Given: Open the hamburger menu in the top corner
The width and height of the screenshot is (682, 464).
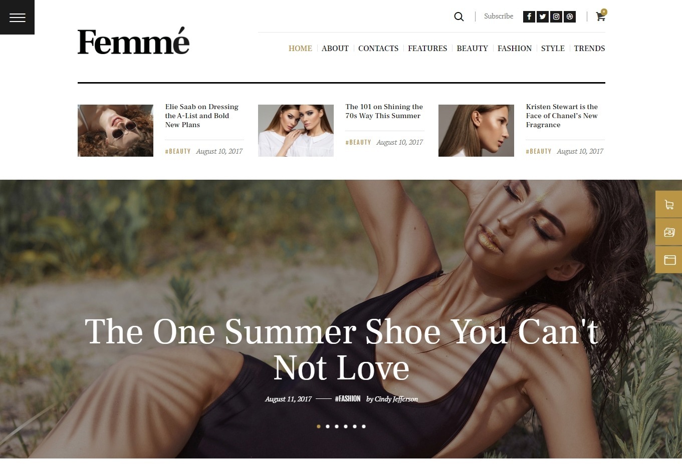Looking at the screenshot, I should coord(17,18).
